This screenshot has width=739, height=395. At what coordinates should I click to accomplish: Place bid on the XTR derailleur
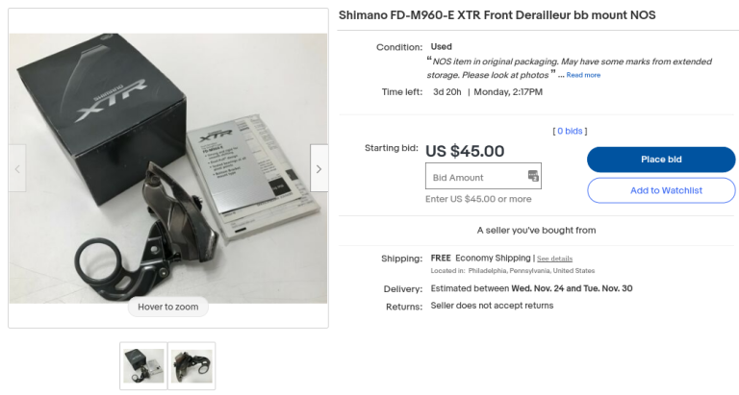pyautogui.click(x=661, y=160)
